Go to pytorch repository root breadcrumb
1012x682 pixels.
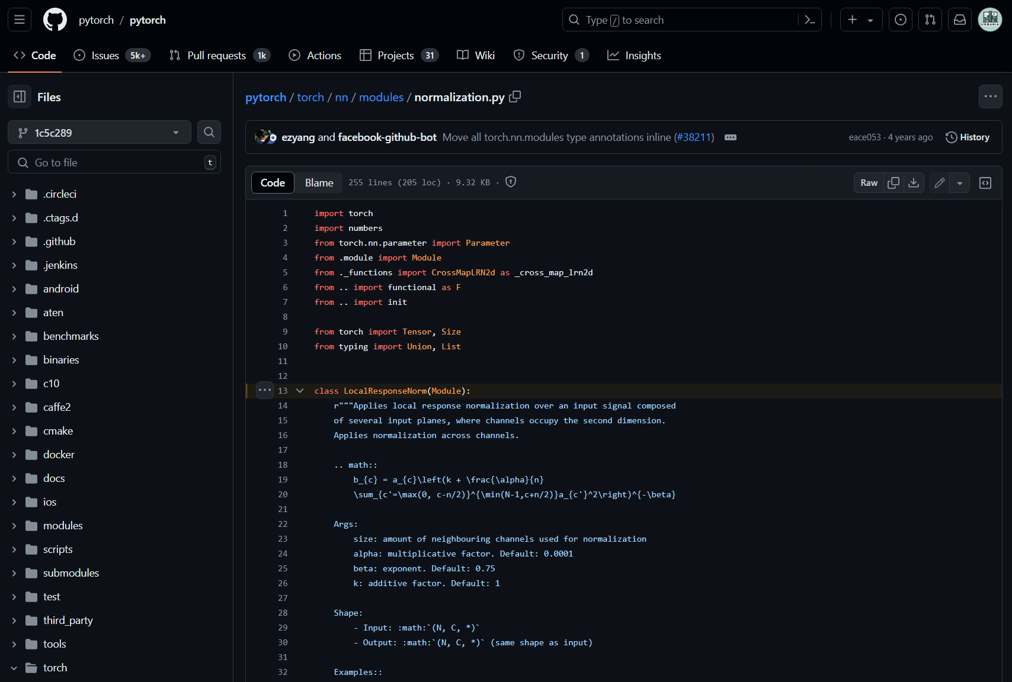tap(265, 97)
